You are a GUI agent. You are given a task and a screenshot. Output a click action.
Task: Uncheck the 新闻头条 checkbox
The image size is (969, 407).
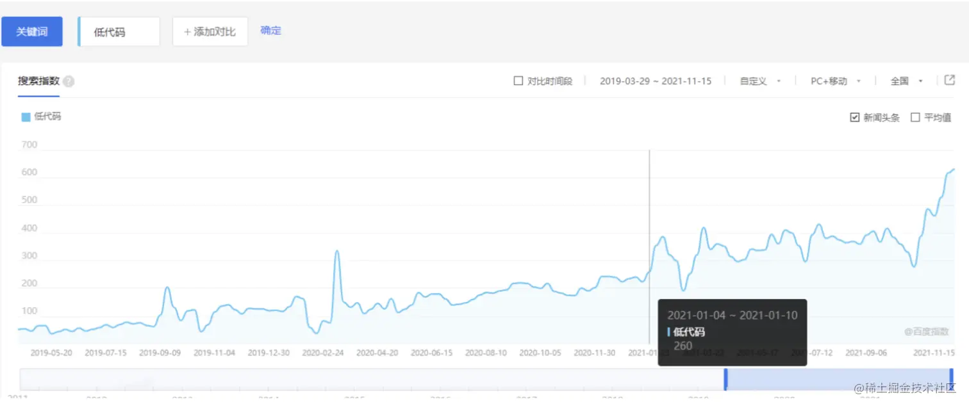pos(854,118)
